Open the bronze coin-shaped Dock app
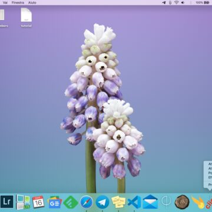Viewport: 212px width, 212px height. pos(182,202)
